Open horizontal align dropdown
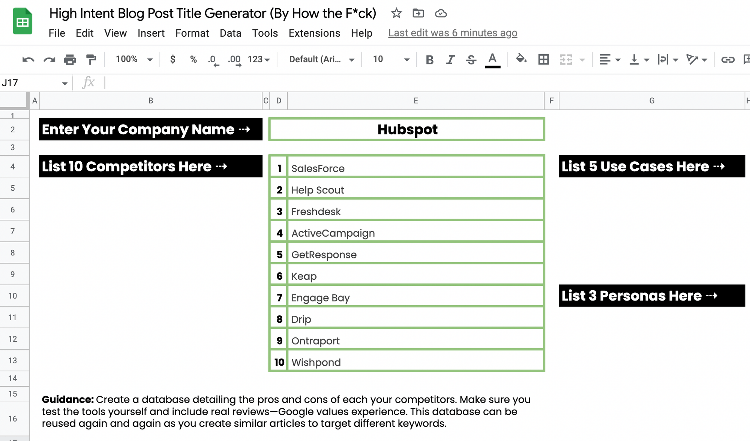Viewport: 750px width, 441px height. pyautogui.click(x=610, y=59)
